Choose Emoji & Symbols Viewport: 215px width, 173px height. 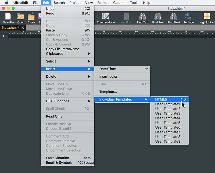click(67, 163)
